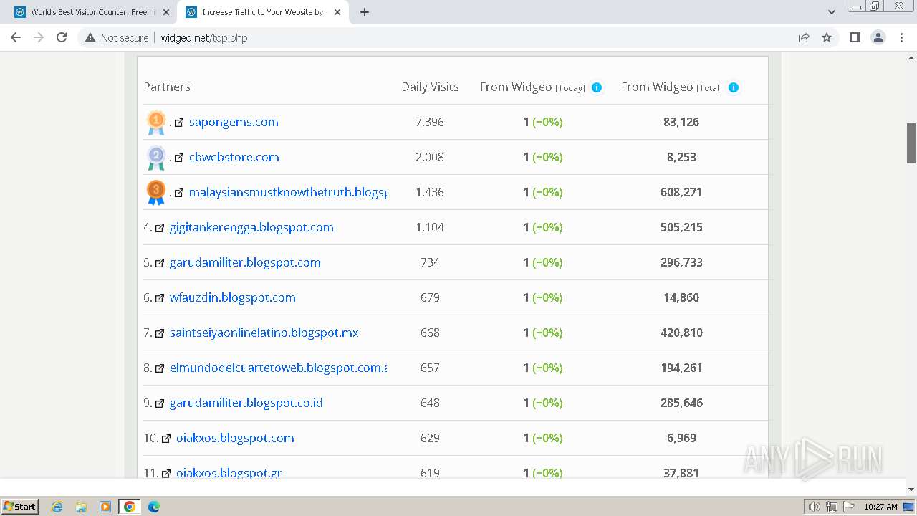This screenshot has height=516, width=917.
Task: Click the info icon next to From Widgeo Today
Action: tap(597, 87)
